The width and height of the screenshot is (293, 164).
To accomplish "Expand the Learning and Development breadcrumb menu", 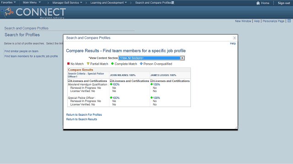I will [109, 3].
